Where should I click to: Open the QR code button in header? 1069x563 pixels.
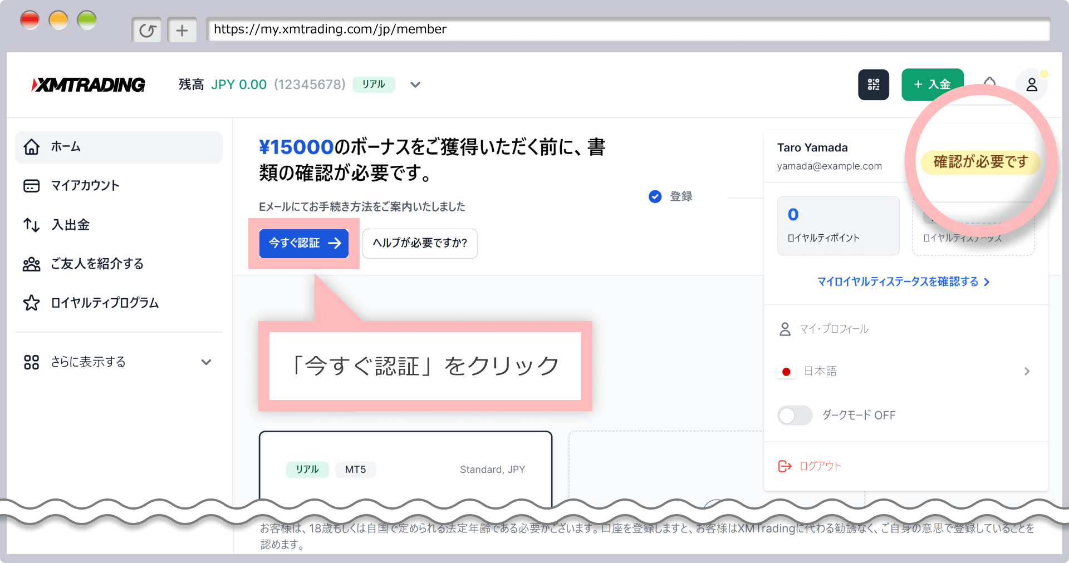point(873,85)
